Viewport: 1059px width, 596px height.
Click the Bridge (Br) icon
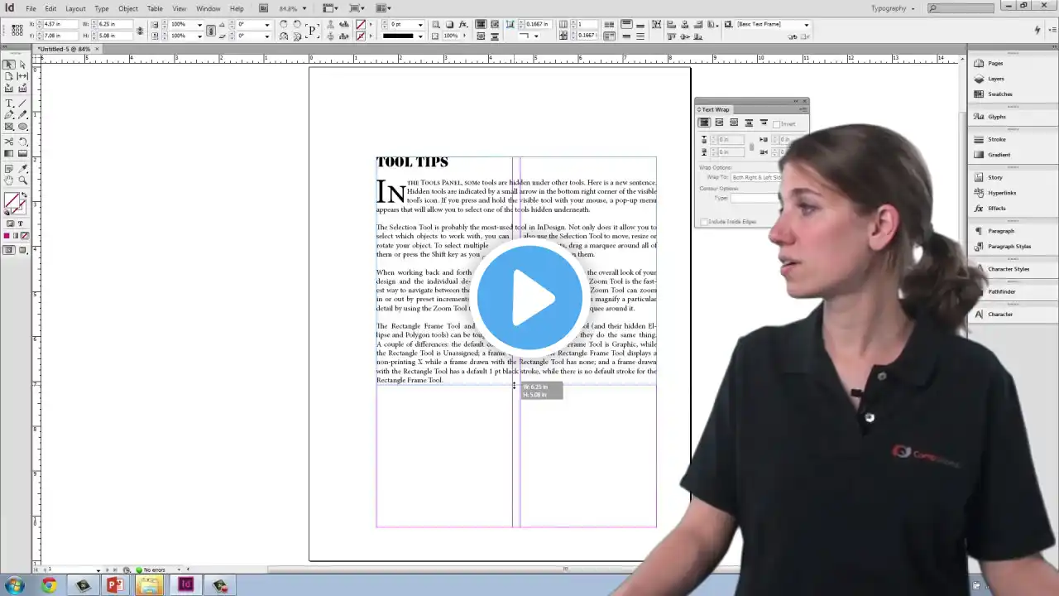(264, 8)
